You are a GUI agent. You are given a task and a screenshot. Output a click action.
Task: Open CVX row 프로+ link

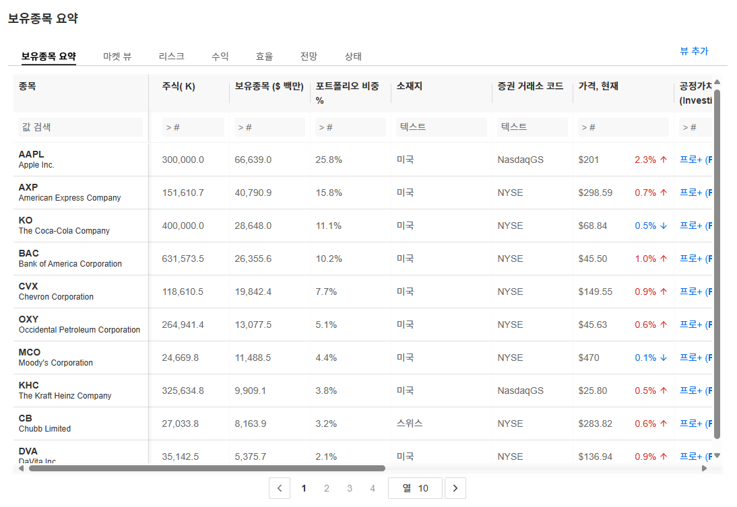[x=696, y=292]
